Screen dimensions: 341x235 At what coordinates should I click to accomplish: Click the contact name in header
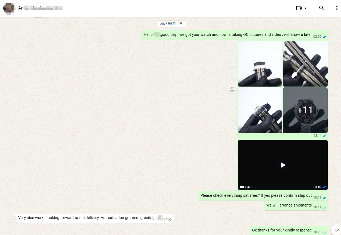click(x=40, y=8)
